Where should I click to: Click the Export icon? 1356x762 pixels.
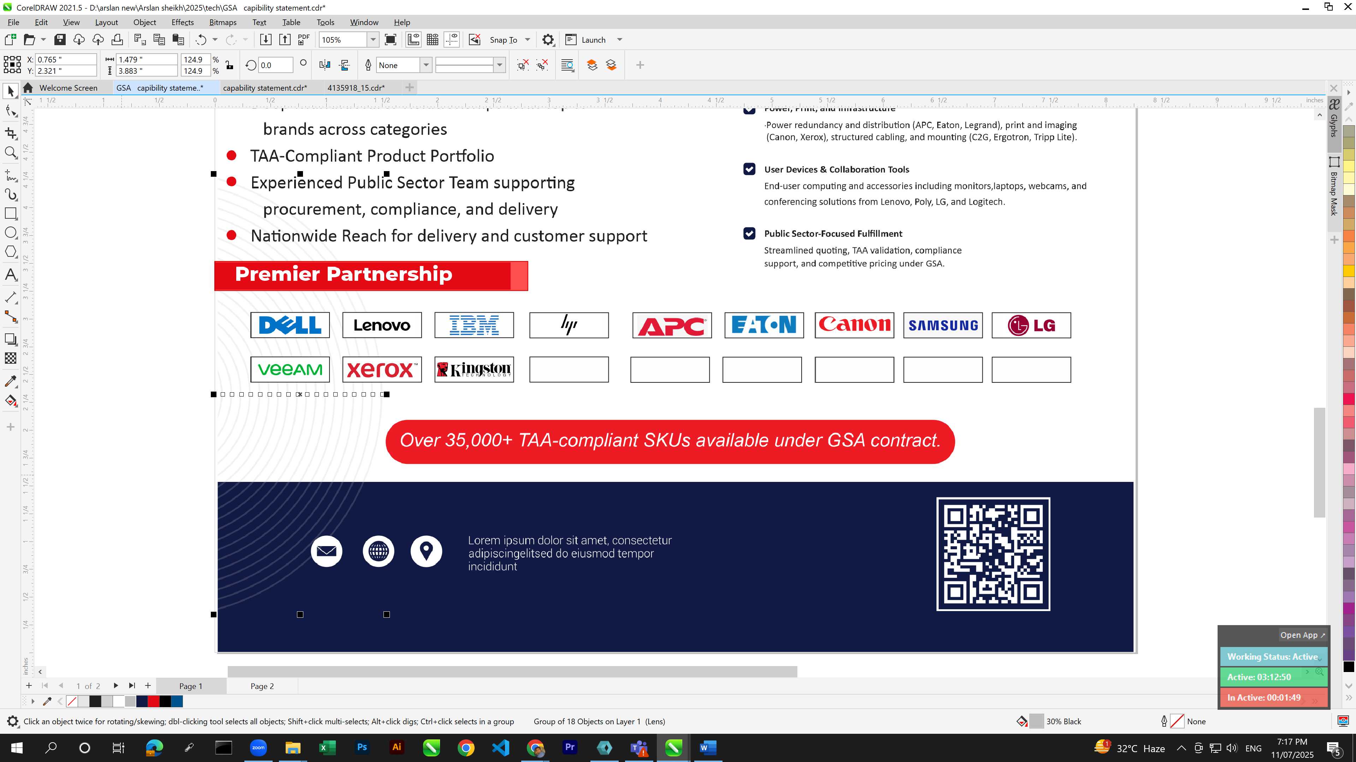[285, 40]
